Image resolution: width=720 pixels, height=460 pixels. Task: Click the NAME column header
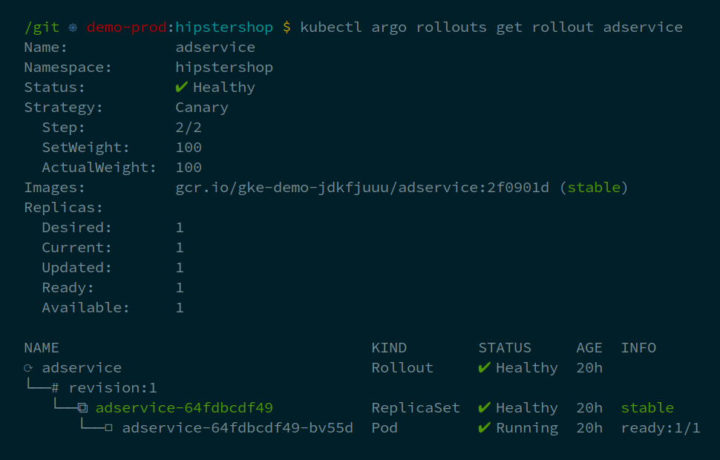[42, 347]
